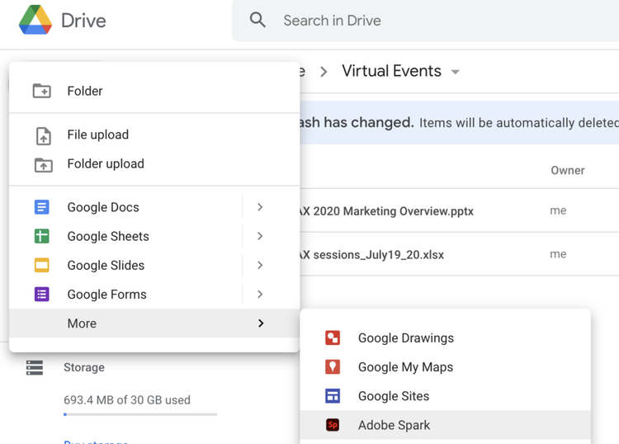Click the Storage icon in sidebar
Screen dimensions: 619x444
point(35,367)
